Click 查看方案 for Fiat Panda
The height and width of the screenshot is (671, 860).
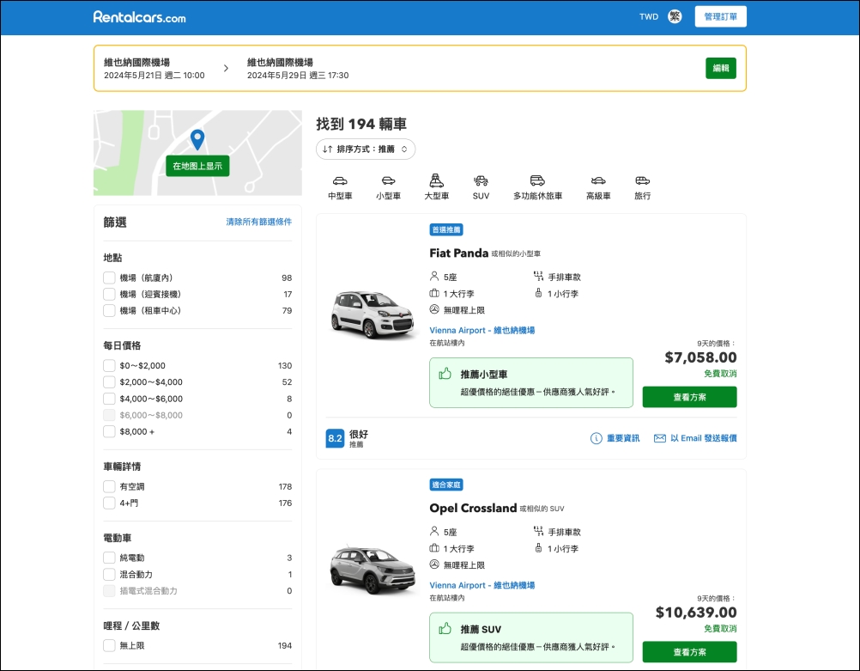[x=689, y=397]
